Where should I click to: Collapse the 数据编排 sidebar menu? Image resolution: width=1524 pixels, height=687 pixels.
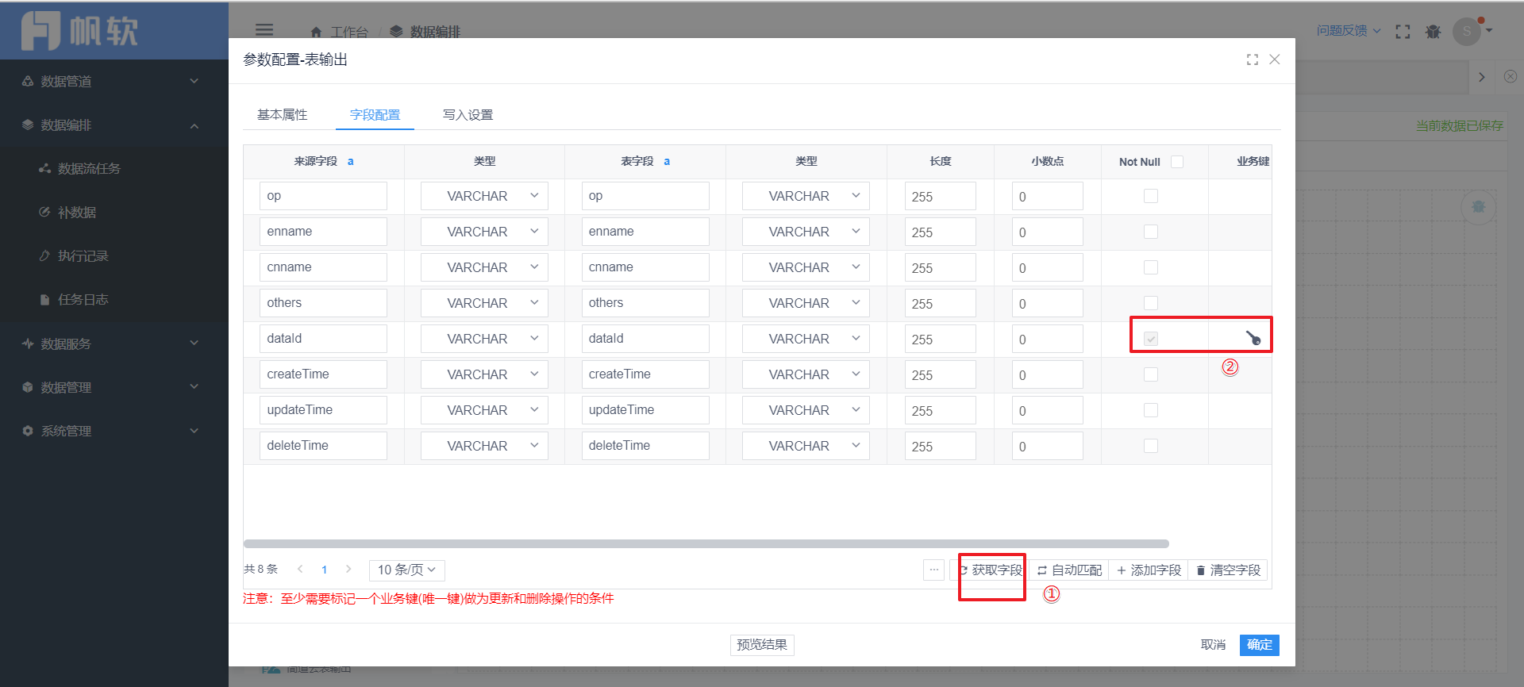click(x=114, y=125)
